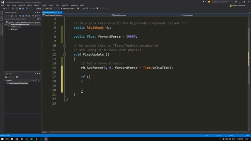Toggle Show All Files in Solution Explorer
The width and height of the screenshot is (251, 141).
point(29,16)
